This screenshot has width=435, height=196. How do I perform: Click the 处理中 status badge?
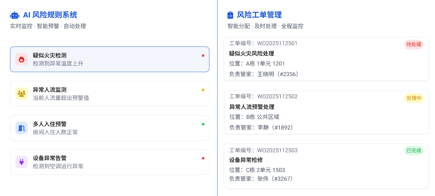tap(414, 98)
